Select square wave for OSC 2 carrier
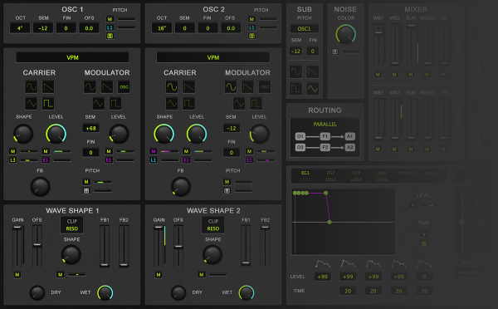This screenshot has height=309, width=498. 189,103
